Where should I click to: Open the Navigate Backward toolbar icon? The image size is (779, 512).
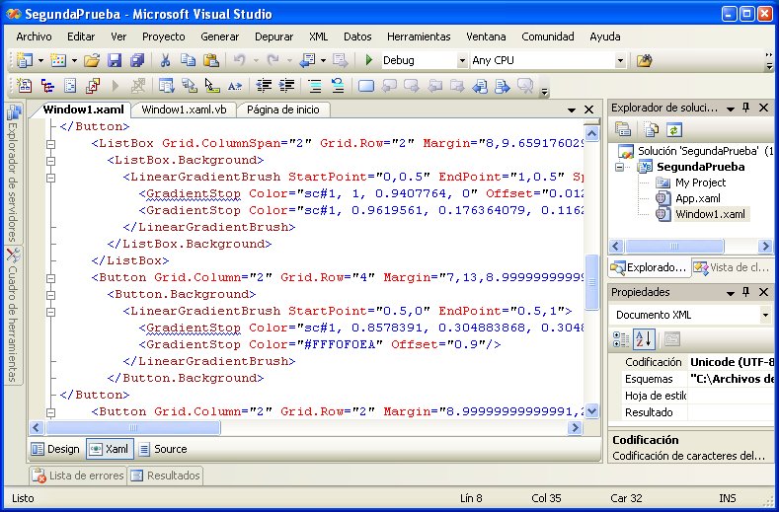[x=308, y=60]
